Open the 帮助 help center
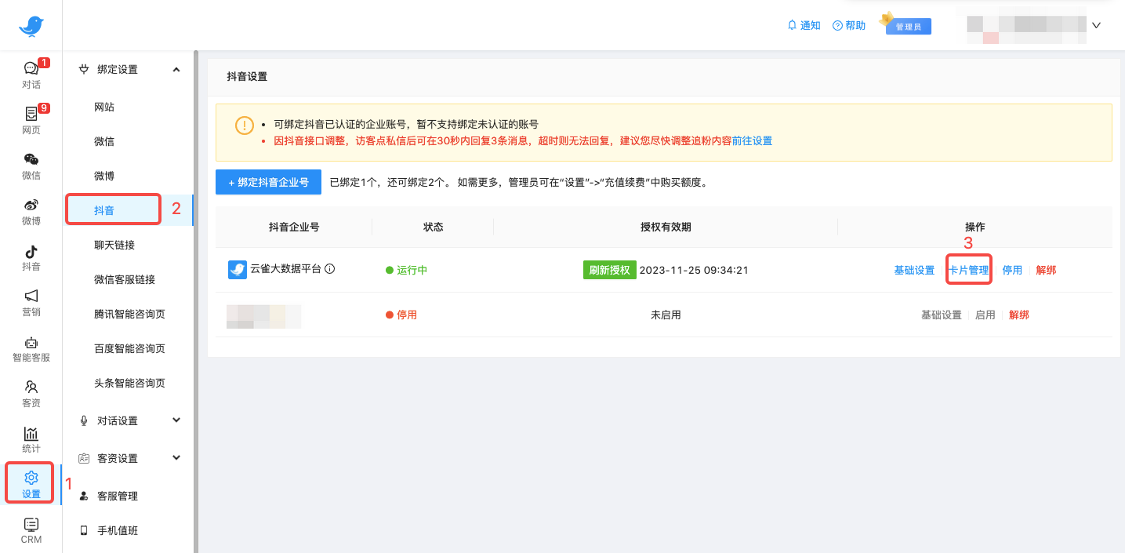The width and height of the screenshot is (1125, 553). 849,24
